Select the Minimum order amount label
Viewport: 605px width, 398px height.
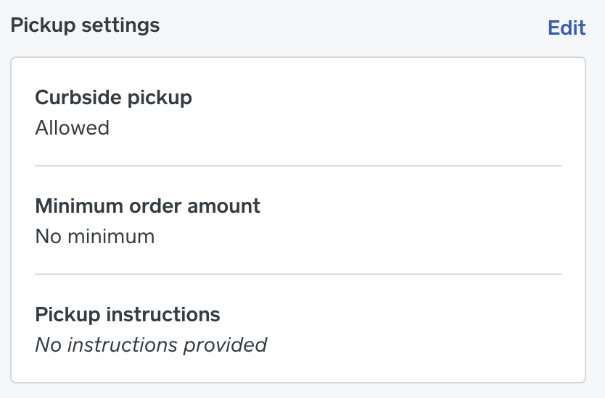coord(147,206)
